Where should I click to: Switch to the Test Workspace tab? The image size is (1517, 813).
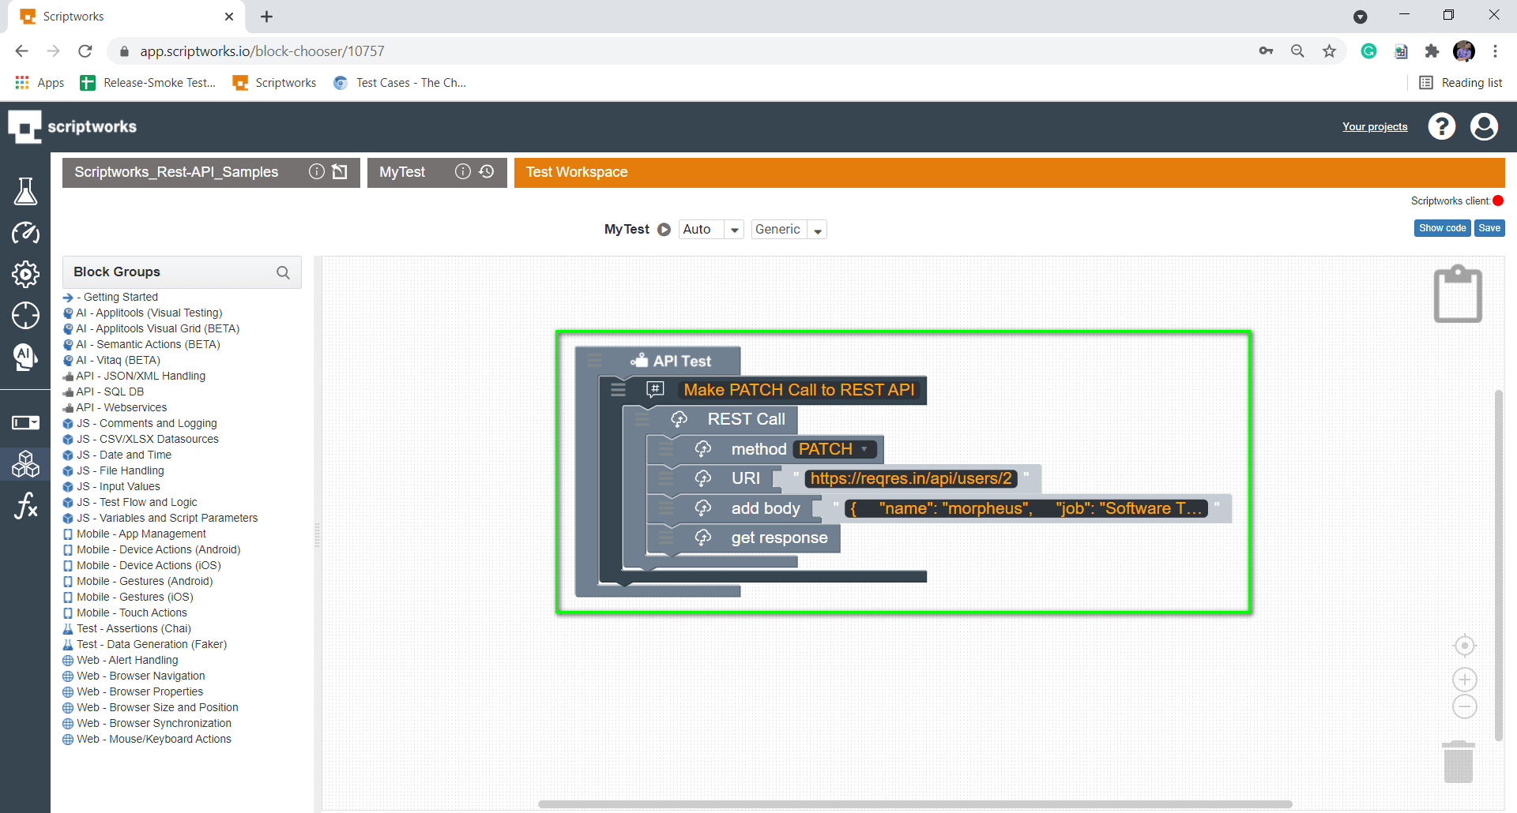pos(577,172)
